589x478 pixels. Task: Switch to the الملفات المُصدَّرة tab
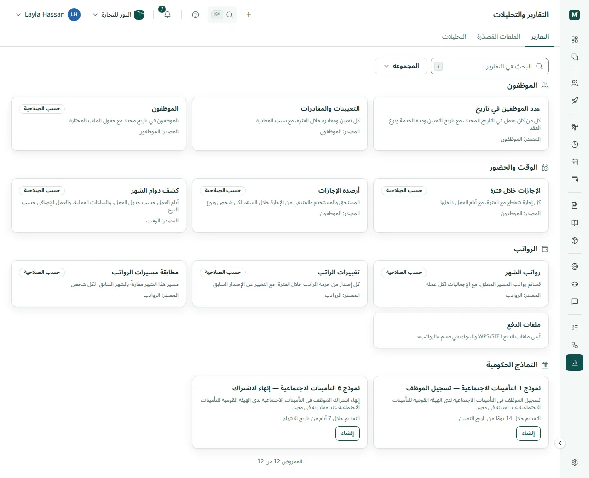click(x=498, y=37)
